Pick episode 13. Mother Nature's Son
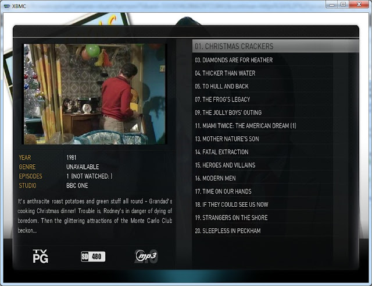 275,139
